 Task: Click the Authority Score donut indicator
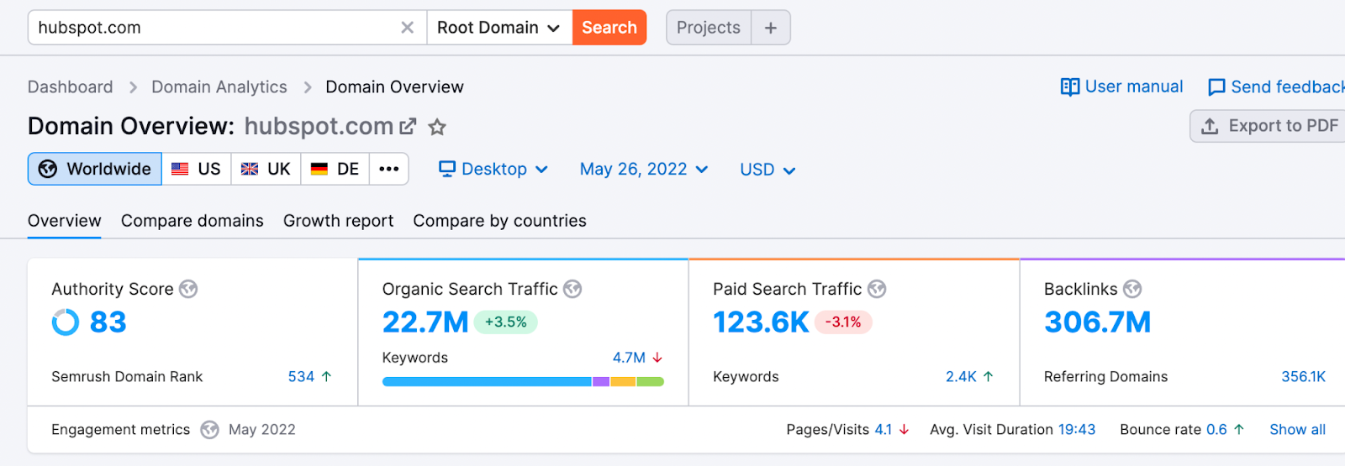[66, 322]
